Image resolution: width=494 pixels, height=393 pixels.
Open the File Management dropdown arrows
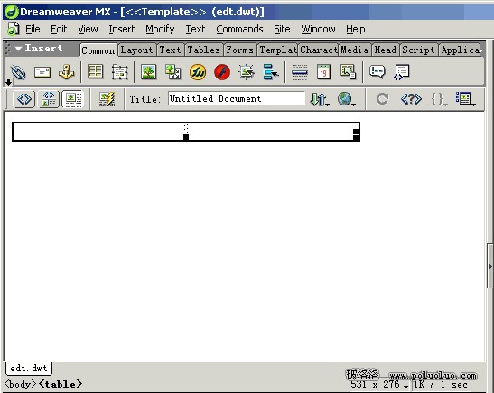pyautogui.click(x=320, y=99)
